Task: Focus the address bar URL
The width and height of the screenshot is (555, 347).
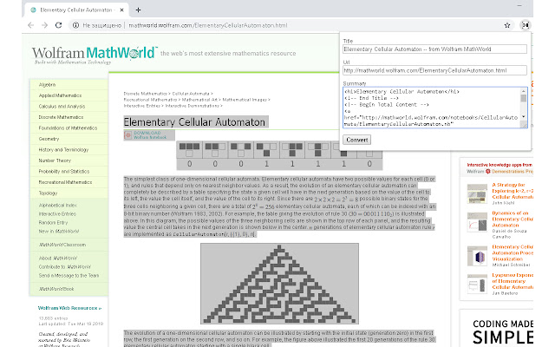Action: pos(208,25)
